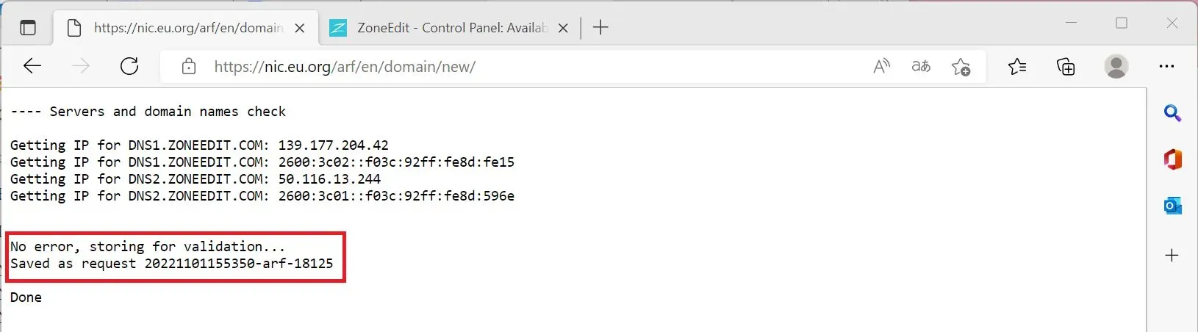
Task: Open Outlook in the sidebar
Action: pyautogui.click(x=1172, y=206)
